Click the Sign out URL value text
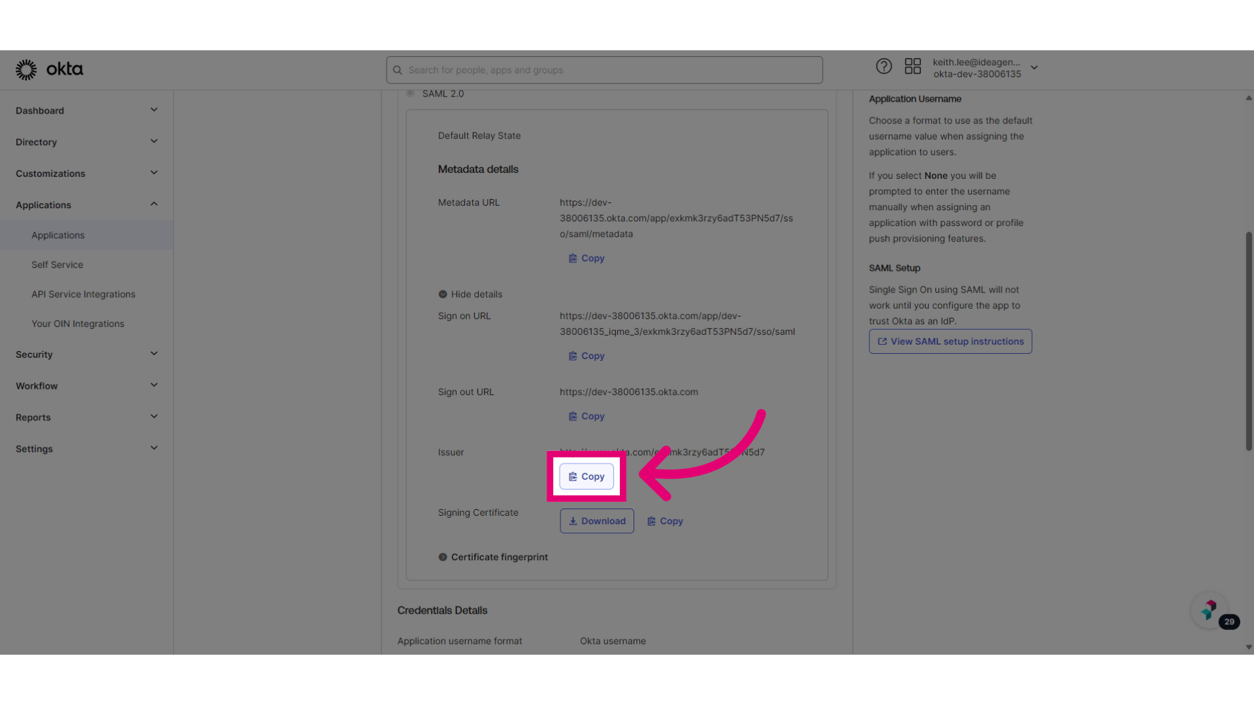Screen dimensions: 1254x705 pyautogui.click(x=628, y=392)
